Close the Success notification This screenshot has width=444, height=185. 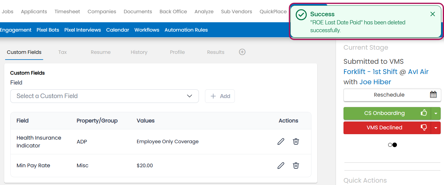pos(433,14)
